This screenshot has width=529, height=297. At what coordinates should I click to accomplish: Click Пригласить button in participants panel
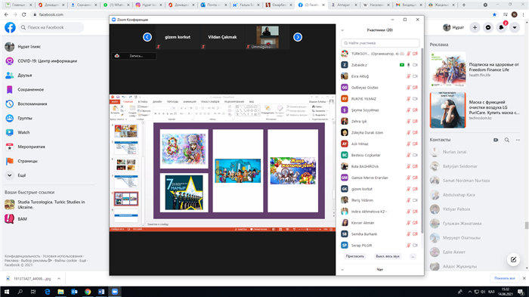pos(355,256)
